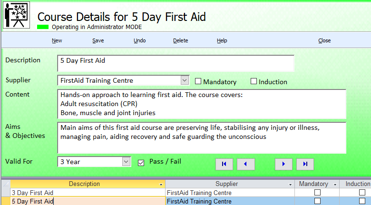Click the training presenter icon in header
Viewport: 371px width, 205px height.
pyautogui.click(x=16, y=15)
